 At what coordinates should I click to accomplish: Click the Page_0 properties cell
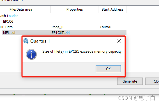[57, 27]
